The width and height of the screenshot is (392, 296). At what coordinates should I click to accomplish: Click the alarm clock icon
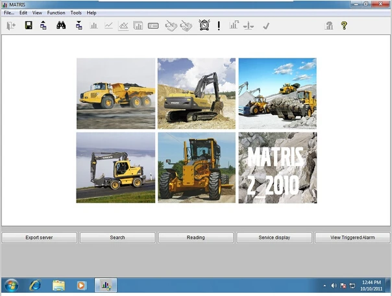pos(204,25)
